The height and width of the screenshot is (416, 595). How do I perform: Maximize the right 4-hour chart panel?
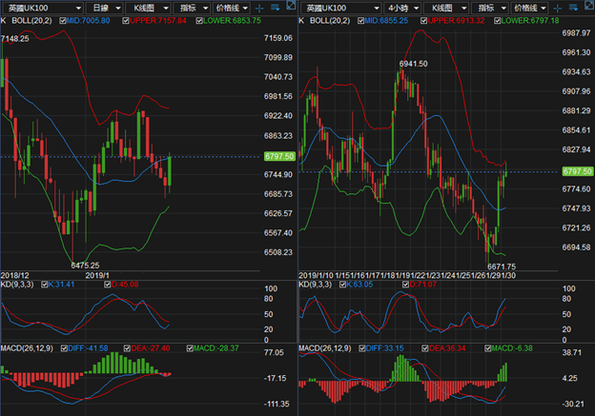[x=585, y=7]
